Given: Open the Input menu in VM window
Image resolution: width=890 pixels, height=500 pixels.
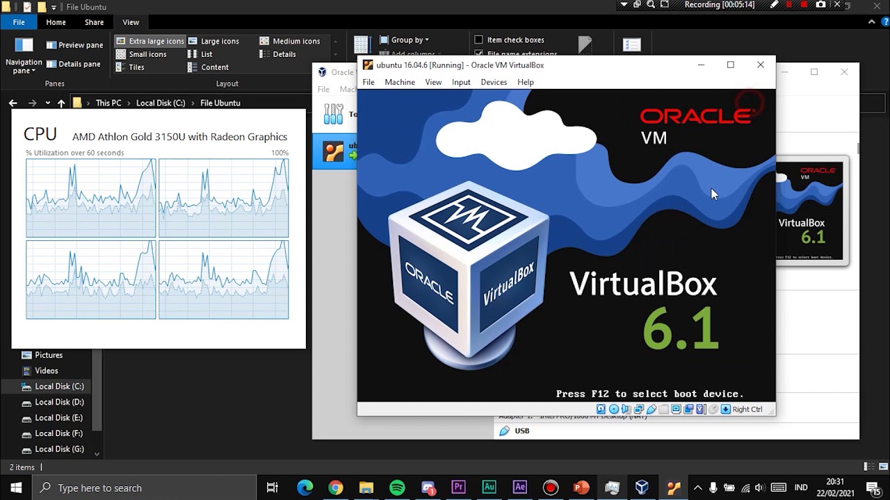Looking at the screenshot, I should 461,82.
